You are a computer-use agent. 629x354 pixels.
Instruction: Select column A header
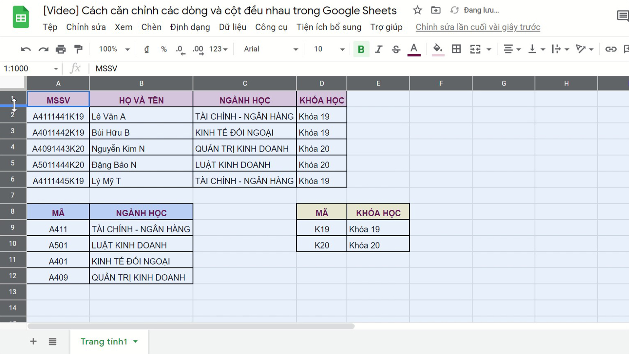click(x=58, y=83)
